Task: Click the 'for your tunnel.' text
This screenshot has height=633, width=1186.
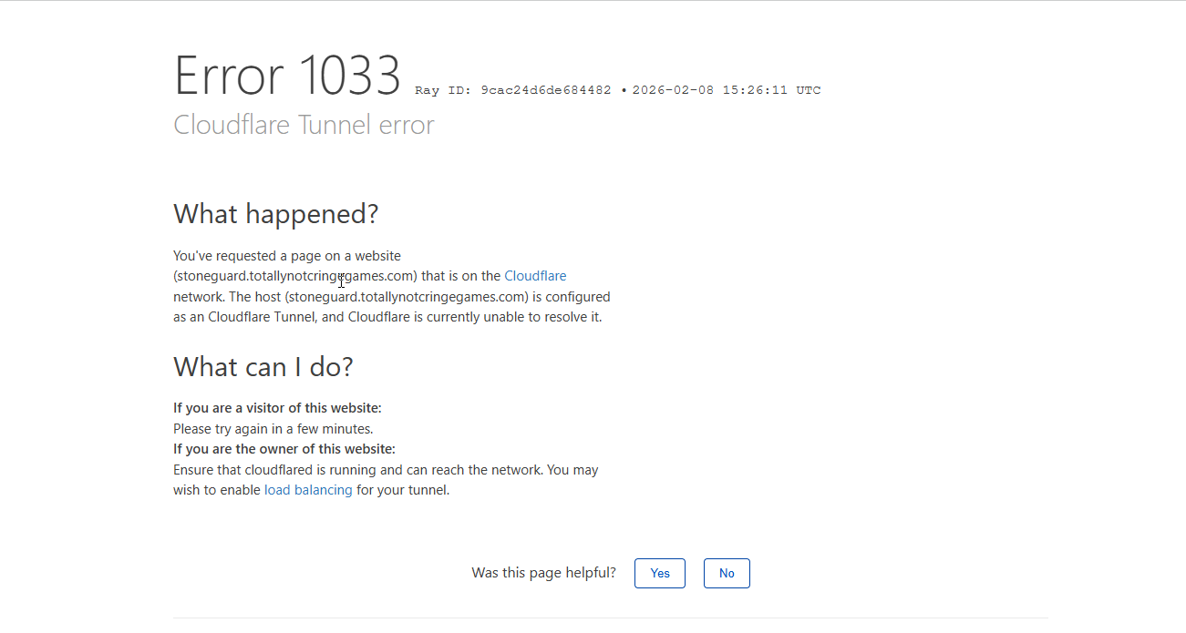Action: pos(403,490)
